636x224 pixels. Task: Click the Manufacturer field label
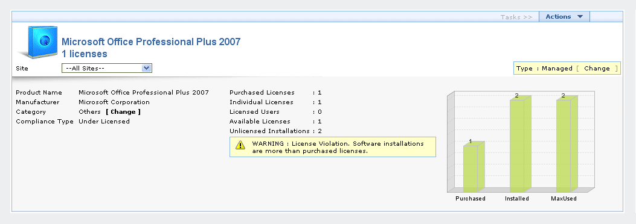click(37, 102)
